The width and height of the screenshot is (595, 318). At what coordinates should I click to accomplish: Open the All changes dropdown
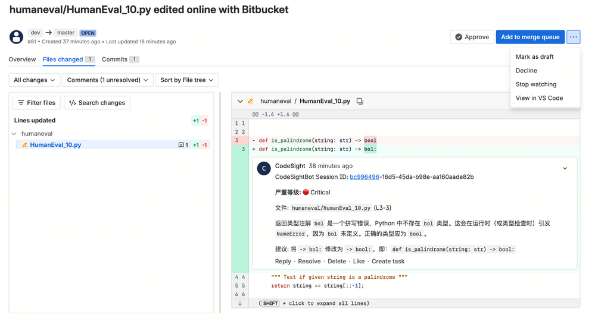pos(34,80)
